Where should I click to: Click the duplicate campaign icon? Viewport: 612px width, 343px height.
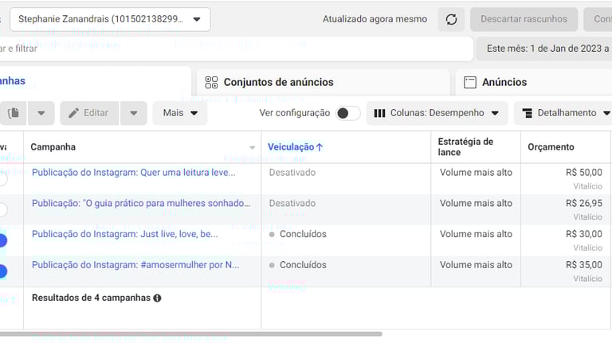[14, 113]
